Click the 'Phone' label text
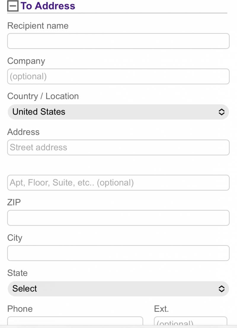Viewport: 237px width, 328px height. 20,309
